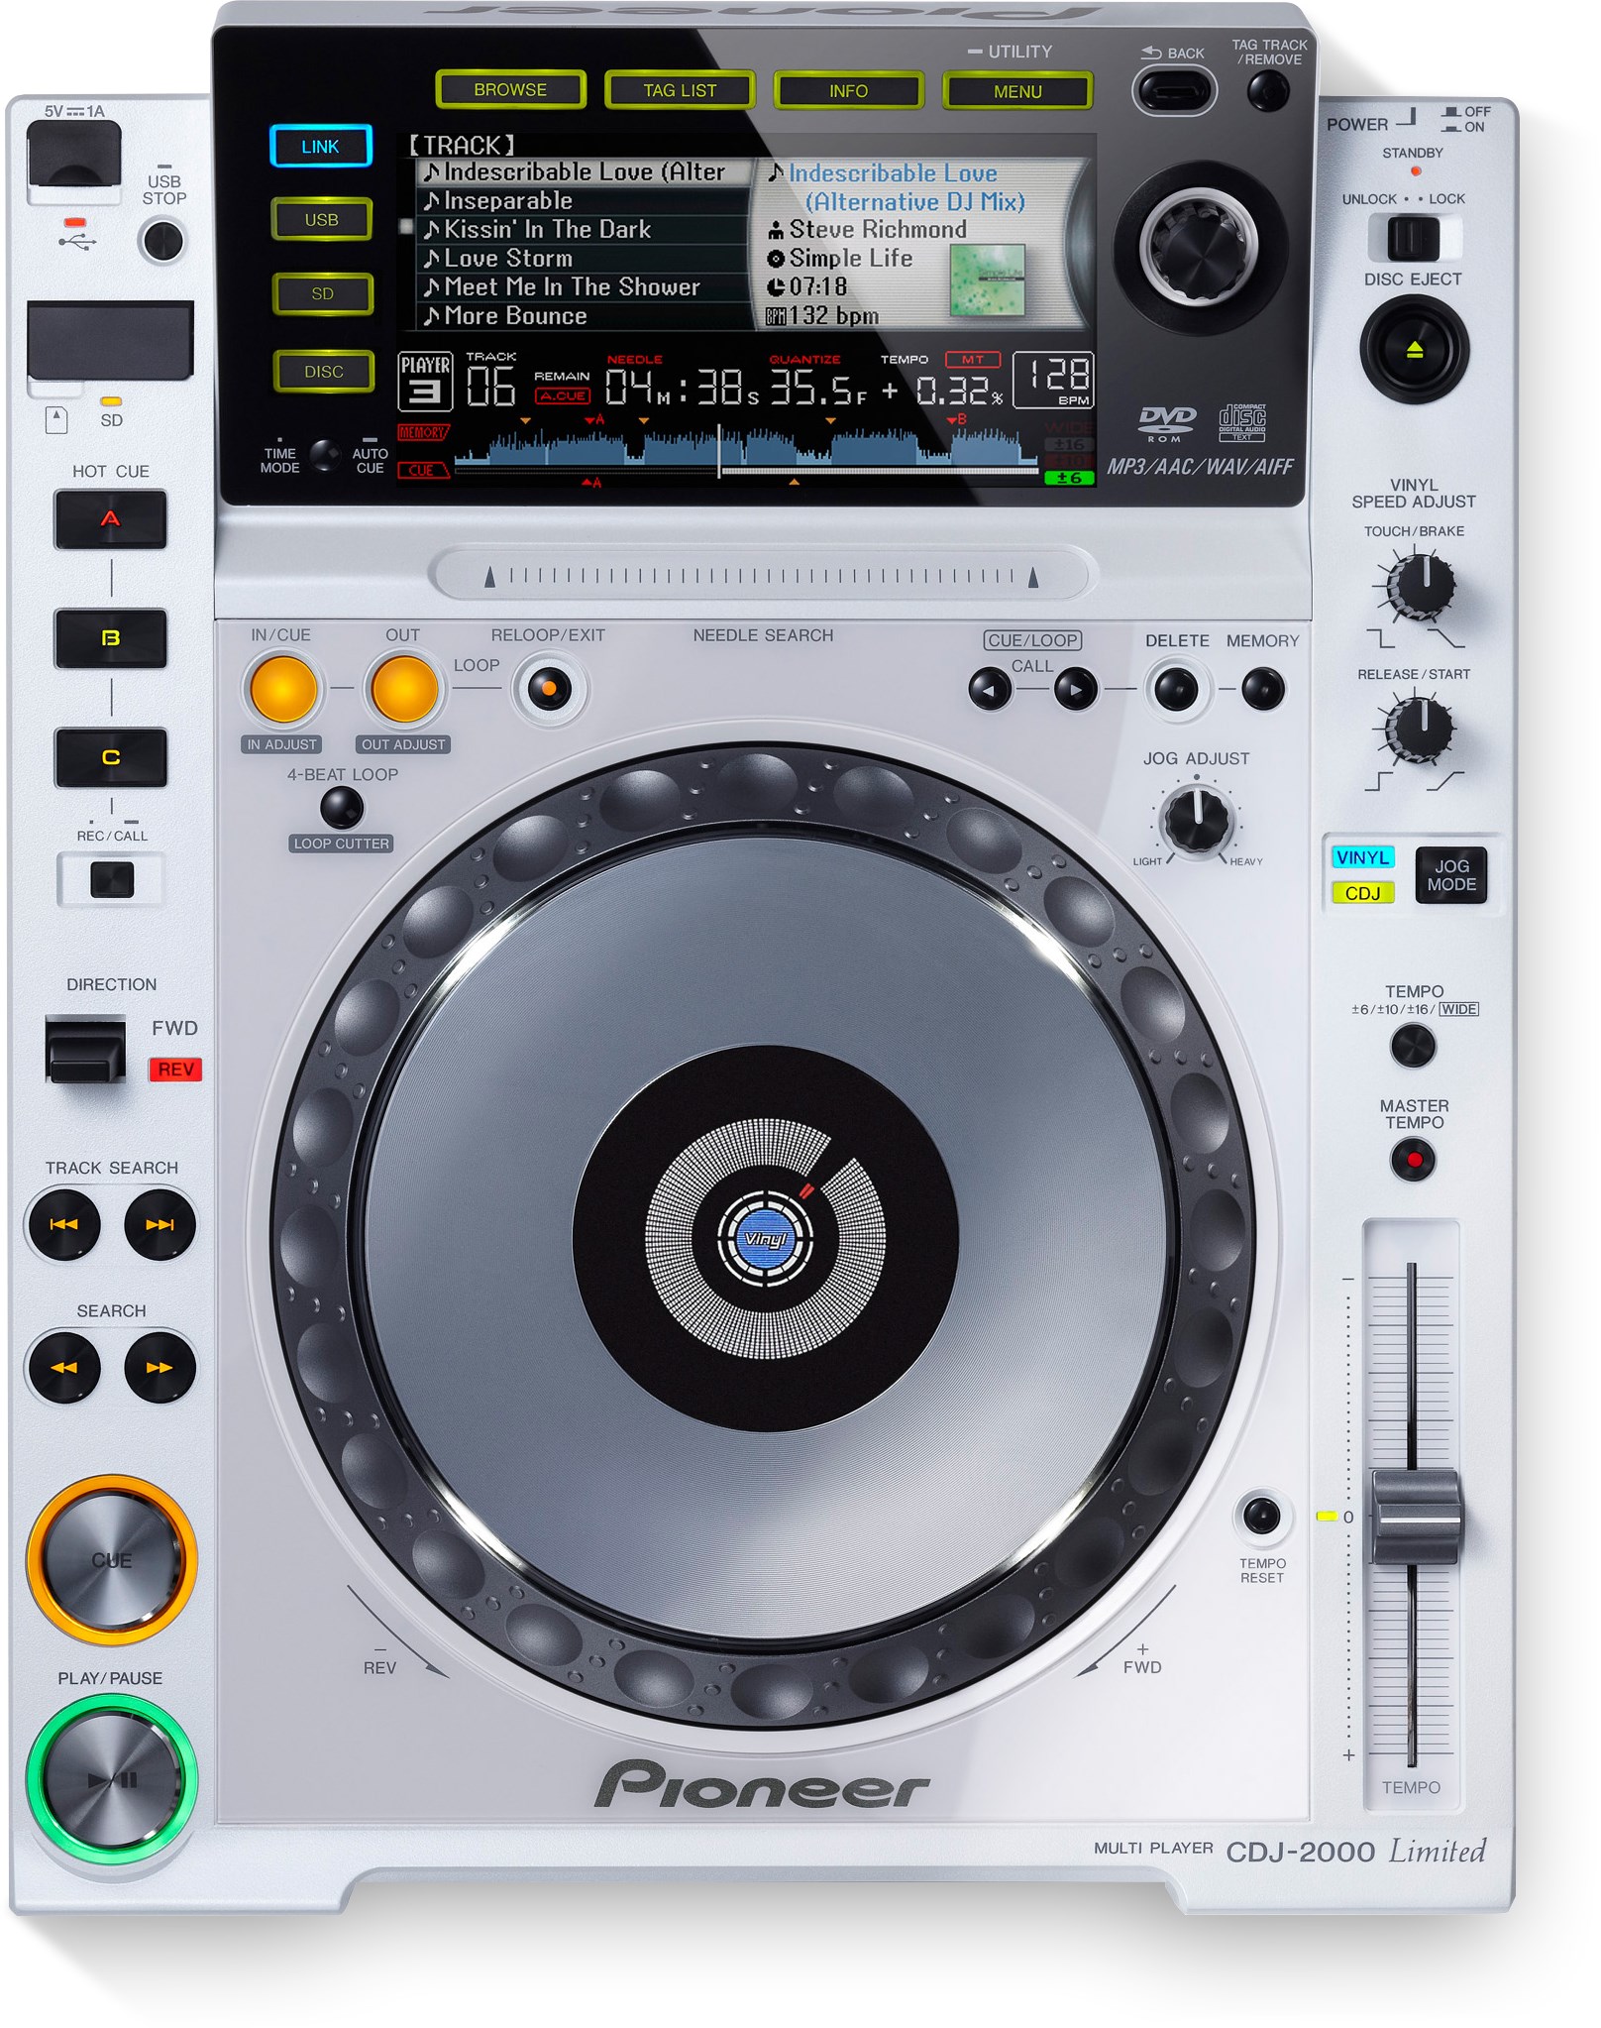Push the REC/CALL square button

coord(112,879)
